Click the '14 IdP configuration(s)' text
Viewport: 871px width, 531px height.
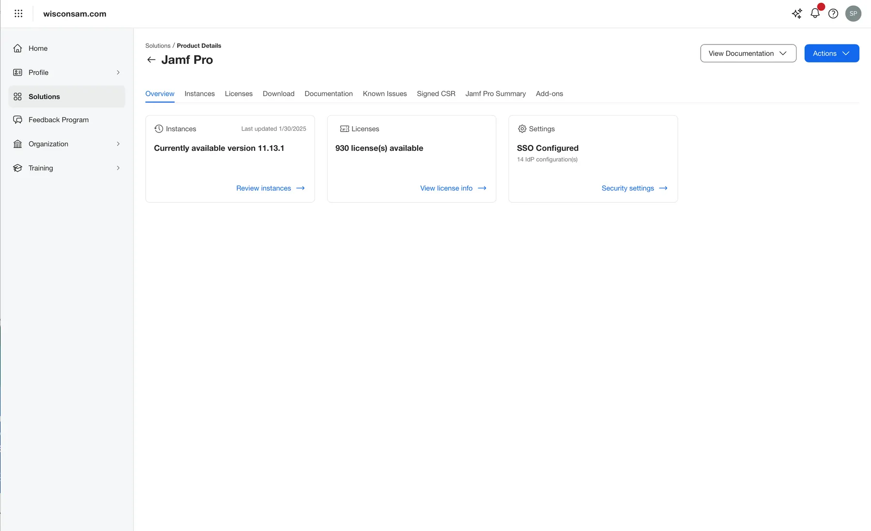[x=547, y=160]
